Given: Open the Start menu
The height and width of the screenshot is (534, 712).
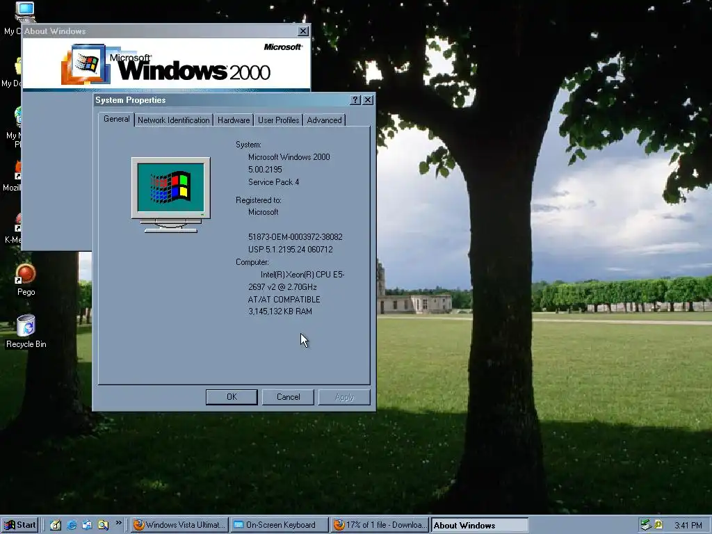Looking at the screenshot, I should [19, 525].
